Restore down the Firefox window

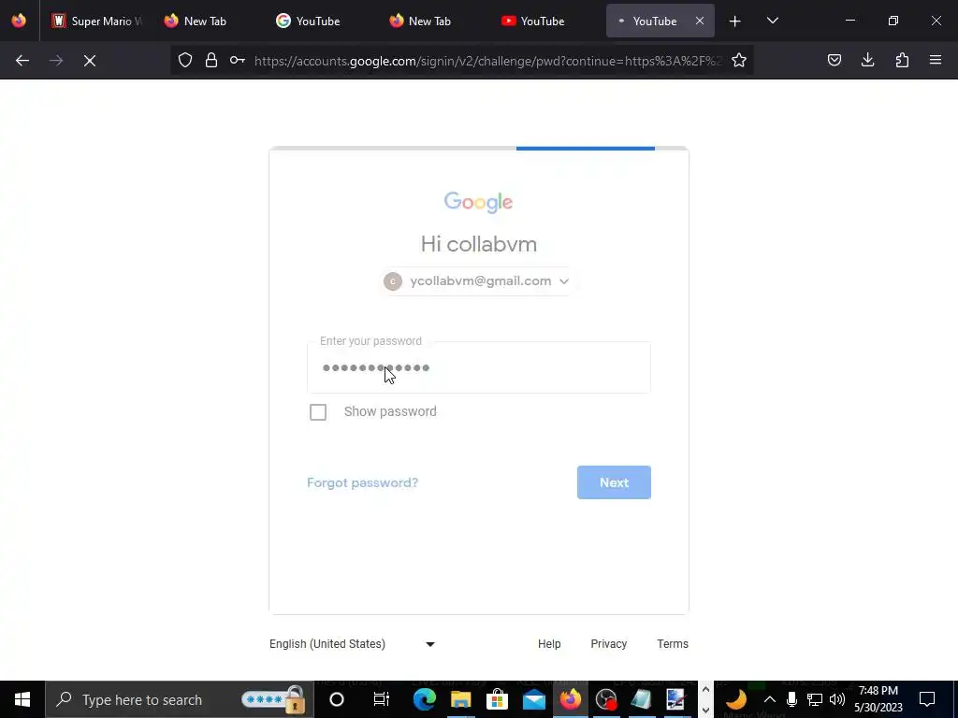point(893,21)
